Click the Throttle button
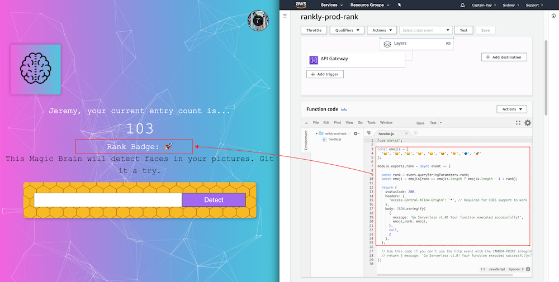Screen dimensions: 559x282 click(314, 30)
